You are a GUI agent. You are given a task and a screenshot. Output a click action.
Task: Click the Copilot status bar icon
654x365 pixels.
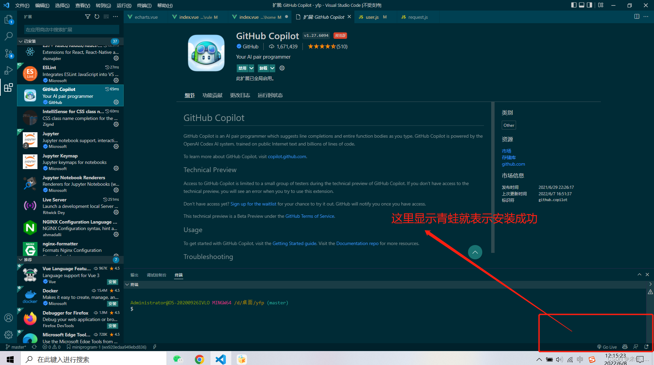(625, 347)
